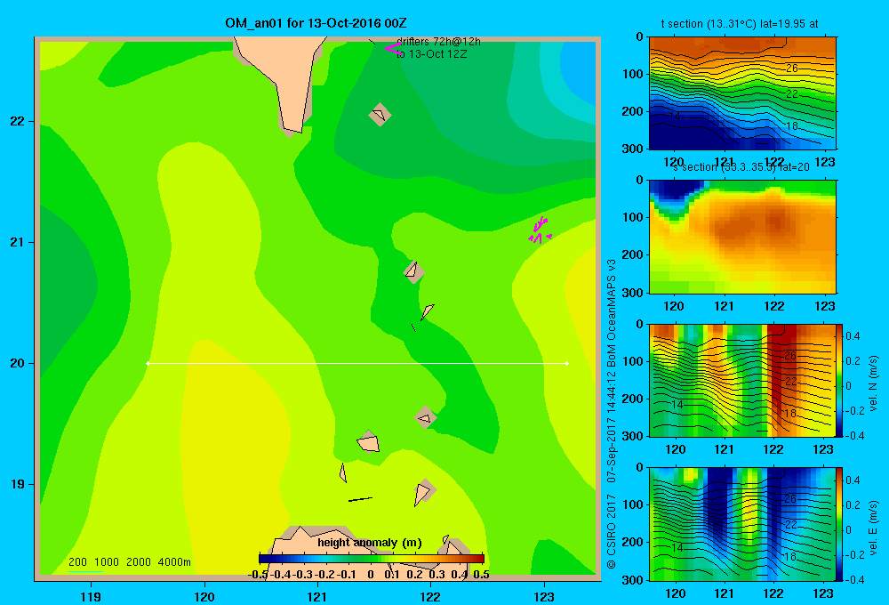Screen dimensions: 889x605
Task: Click the height anomaly color bar
Action: coord(372,559)
